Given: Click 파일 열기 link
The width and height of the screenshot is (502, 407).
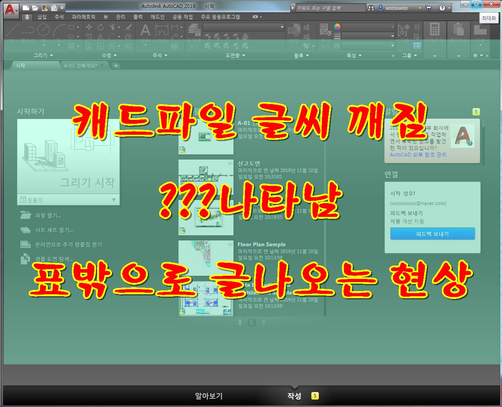Looking at the screenshot, I should [48, 215].
